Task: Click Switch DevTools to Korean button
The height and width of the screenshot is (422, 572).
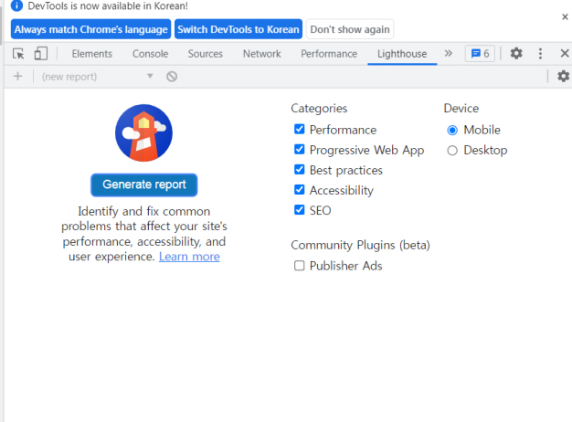Action: (238, 29)
